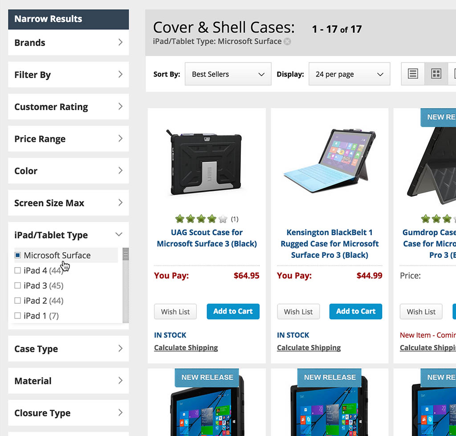Expand the Price Range filter
This screenshot has width=456, height=436.
point(68,139)
